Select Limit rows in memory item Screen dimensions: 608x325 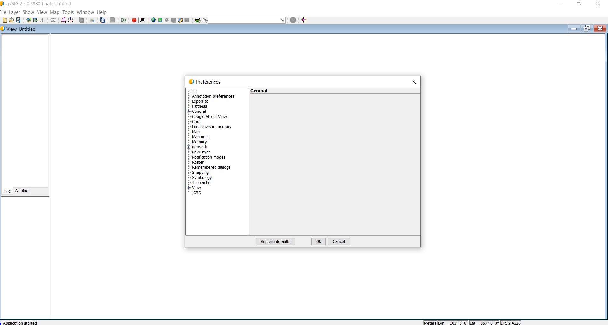click(211, 127)
